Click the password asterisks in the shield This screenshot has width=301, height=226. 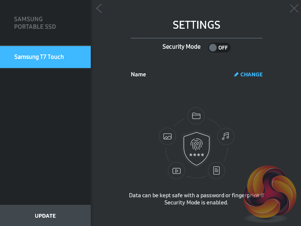pyautogui.click(x=196, y=155)
